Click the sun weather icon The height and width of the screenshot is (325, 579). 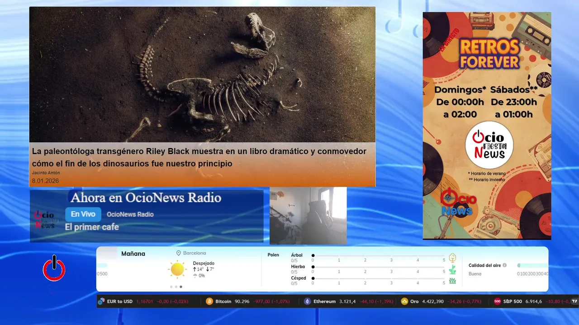tap(177, 269)
